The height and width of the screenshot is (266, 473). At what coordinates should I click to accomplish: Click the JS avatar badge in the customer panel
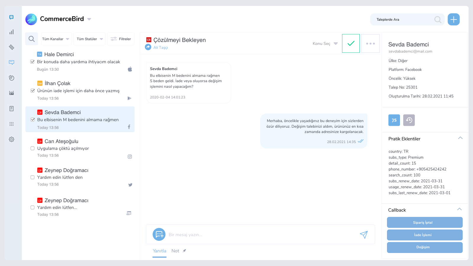tap(394, 120)
